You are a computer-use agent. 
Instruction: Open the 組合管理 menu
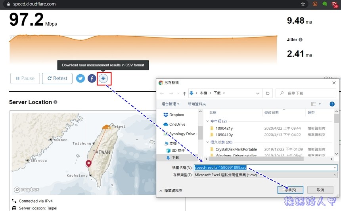[x=170, y=104]
